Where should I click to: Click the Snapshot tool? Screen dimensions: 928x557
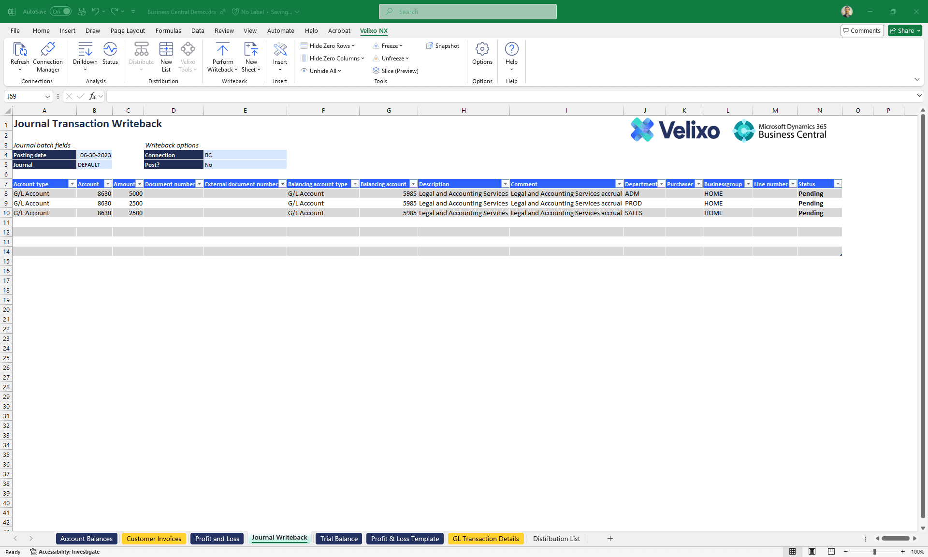coord(443,46)
